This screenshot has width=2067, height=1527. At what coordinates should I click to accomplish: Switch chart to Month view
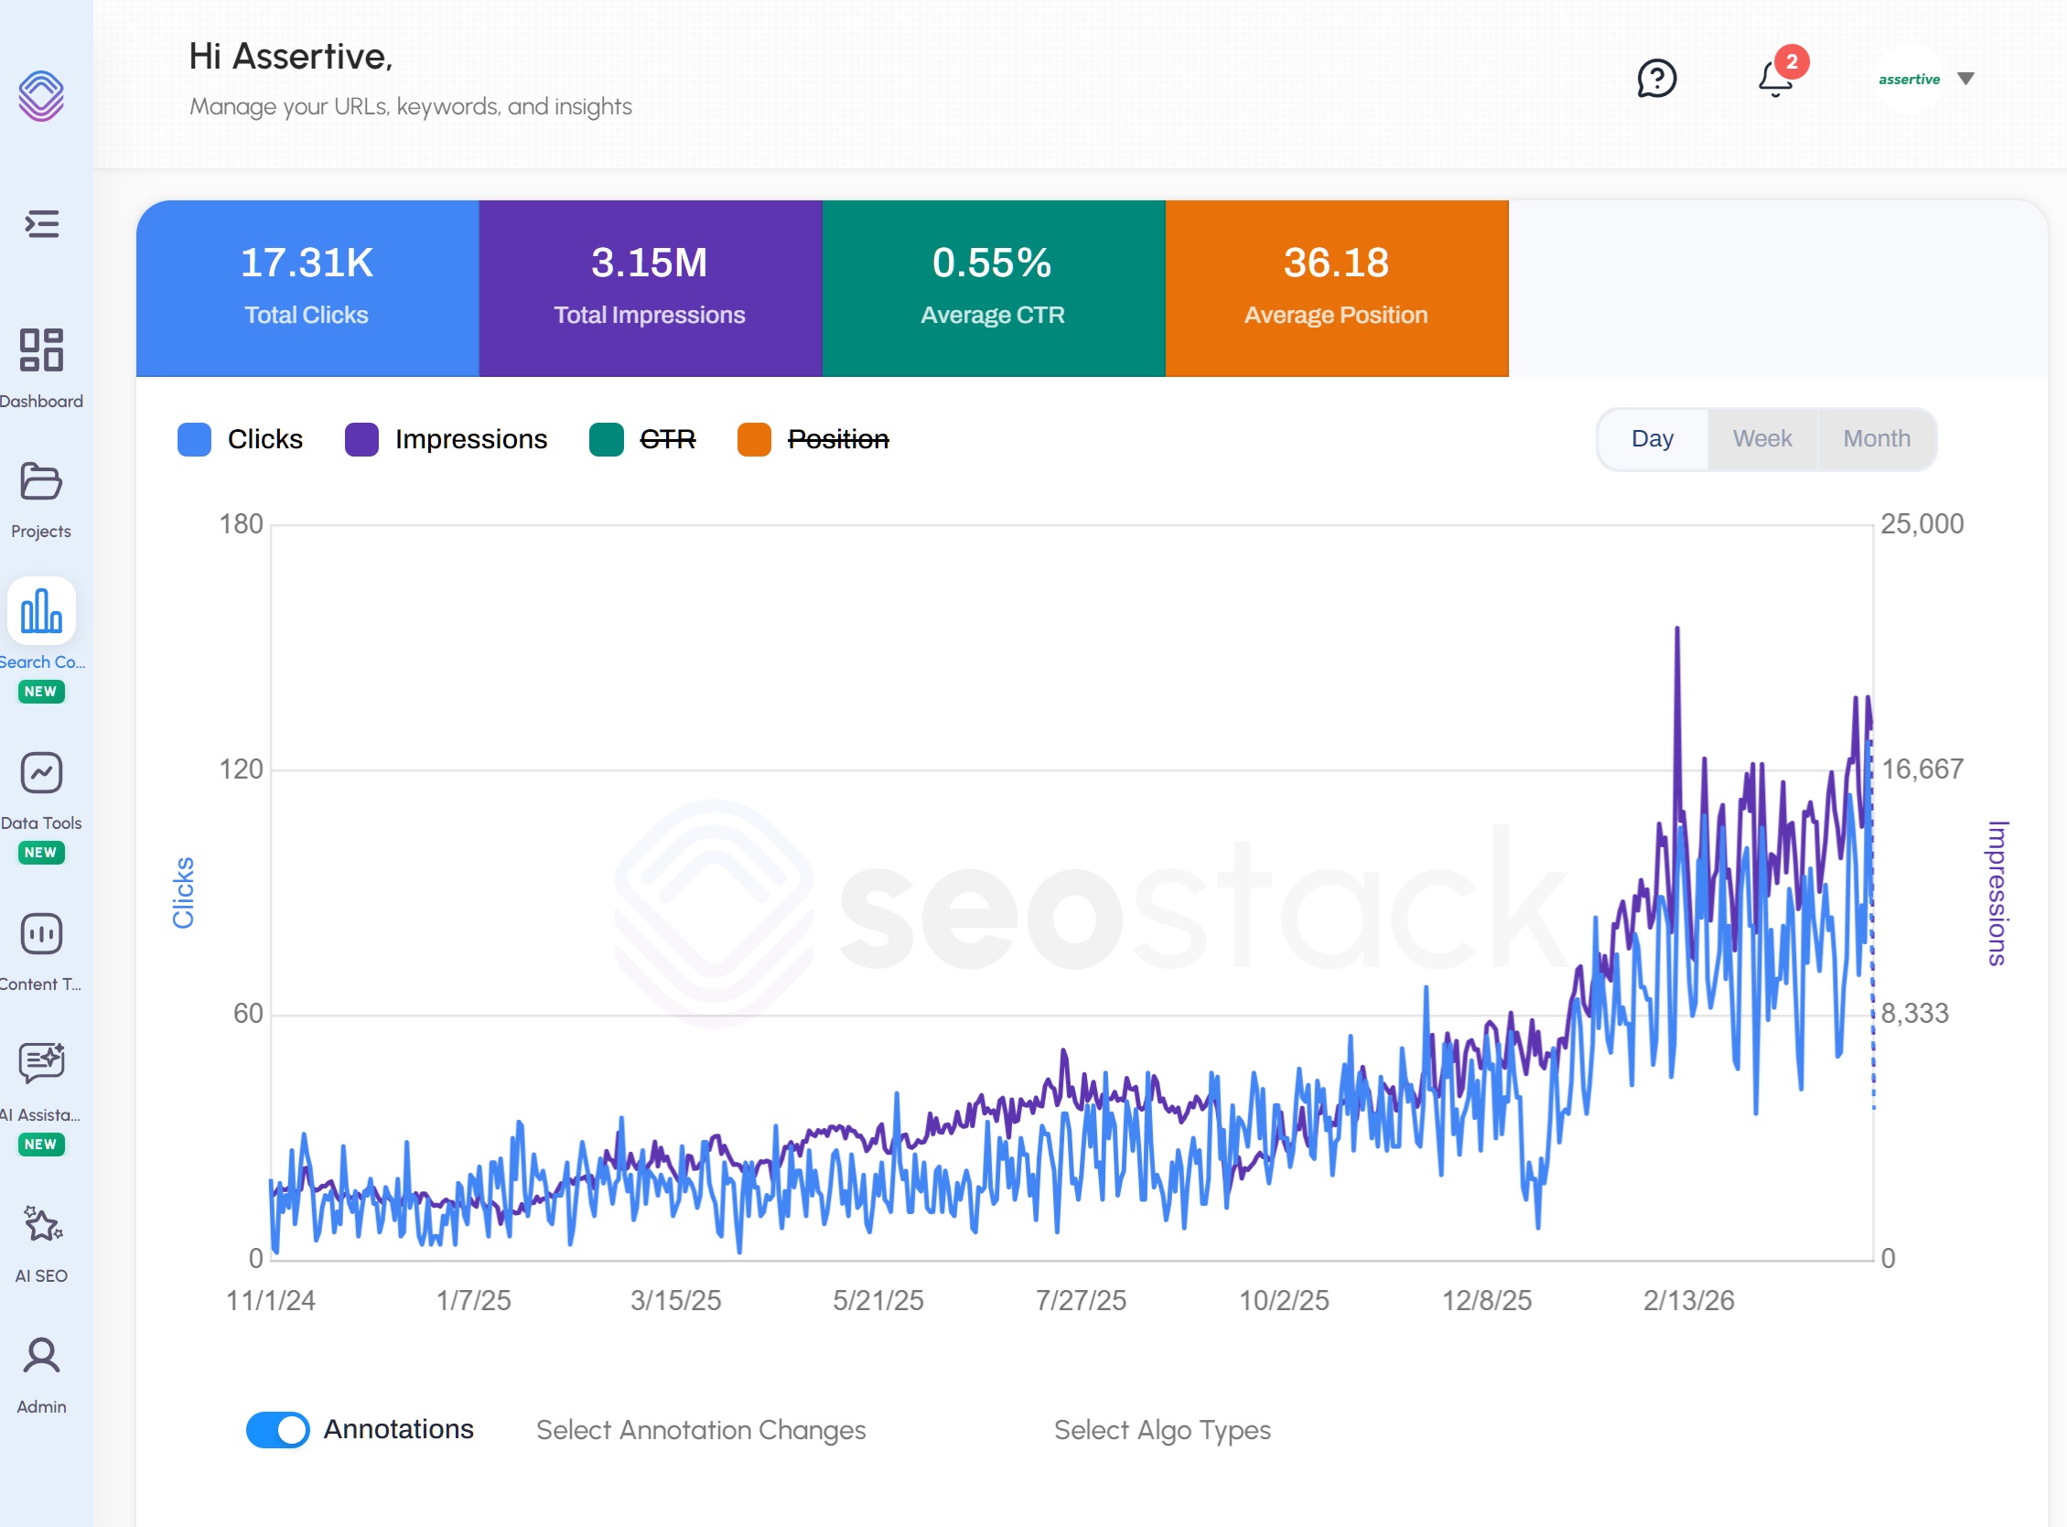pos(1877,439)
